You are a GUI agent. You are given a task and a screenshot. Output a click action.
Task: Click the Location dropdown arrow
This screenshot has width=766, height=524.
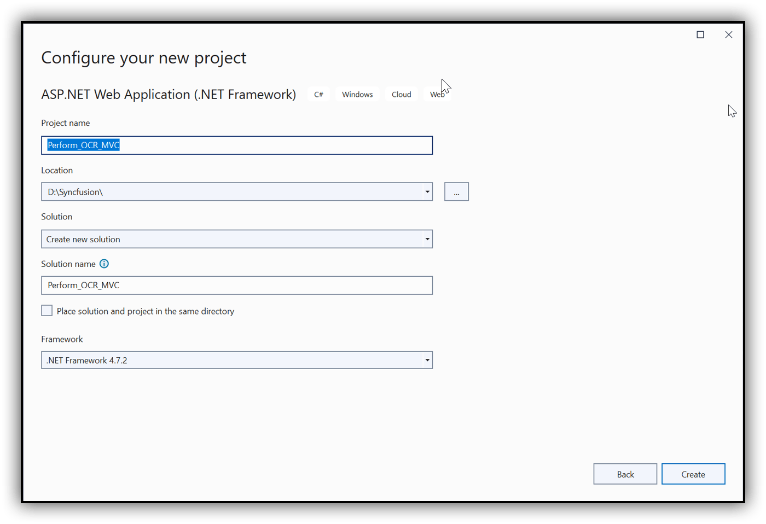pos(427,191)
